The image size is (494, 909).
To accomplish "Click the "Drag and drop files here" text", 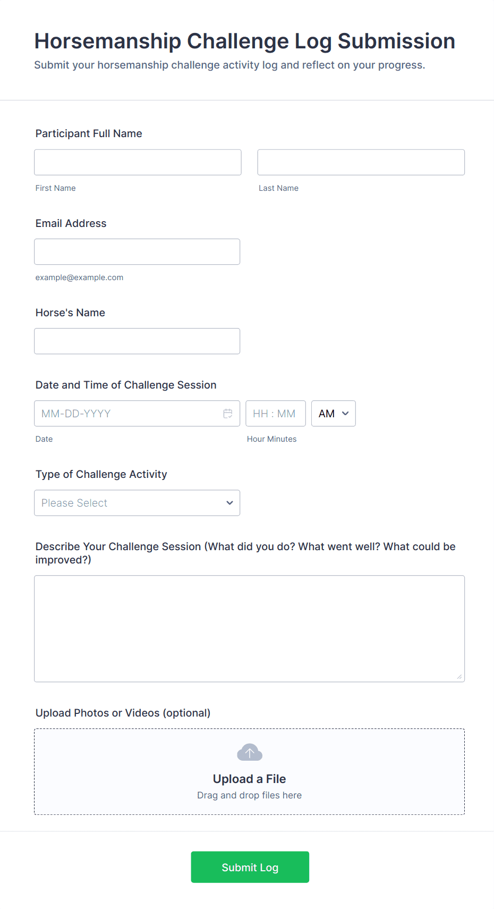I will click(x=249, y=795).
